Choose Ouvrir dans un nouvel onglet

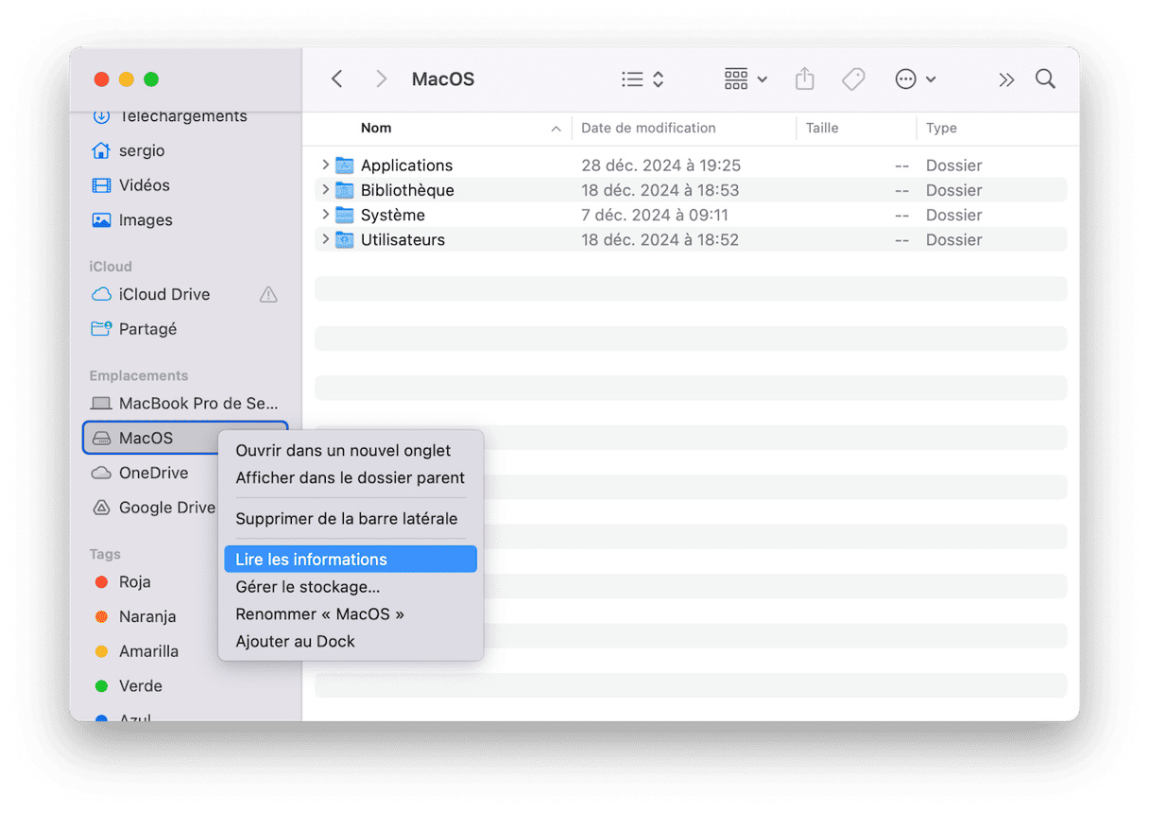click(351, 451)
